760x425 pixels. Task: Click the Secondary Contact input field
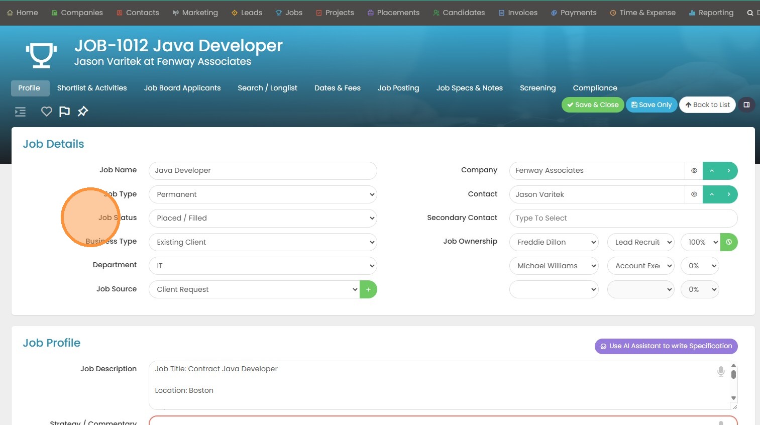pos(623,218)
